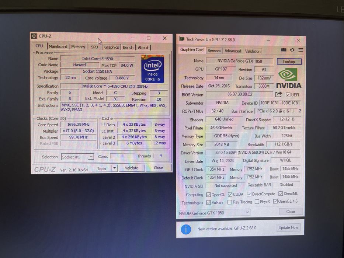Click the Close button in GPU-Z
Screen dimensions: 344x258
click(291, 212)
